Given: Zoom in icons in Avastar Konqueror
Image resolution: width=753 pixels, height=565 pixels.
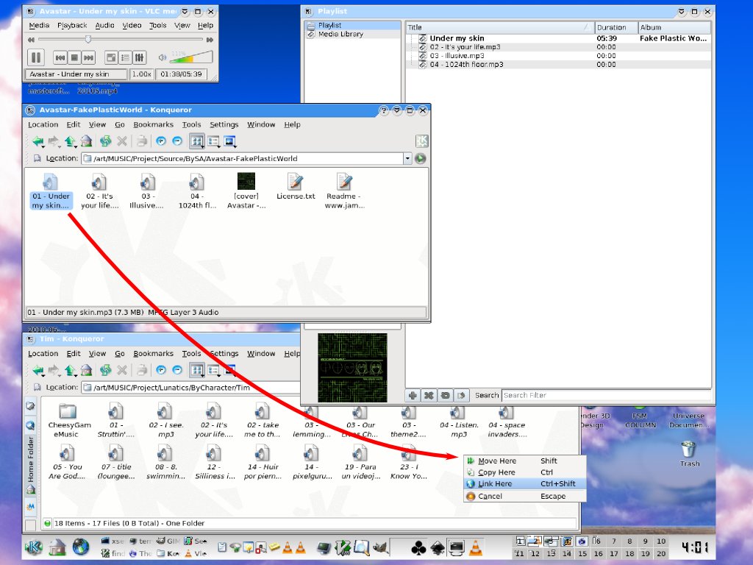Looking at the screenshot, I should tap(161, 141).
